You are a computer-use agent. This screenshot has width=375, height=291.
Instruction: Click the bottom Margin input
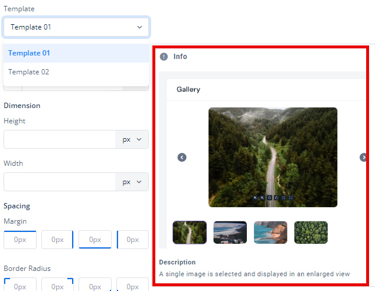tap(95, 240)
